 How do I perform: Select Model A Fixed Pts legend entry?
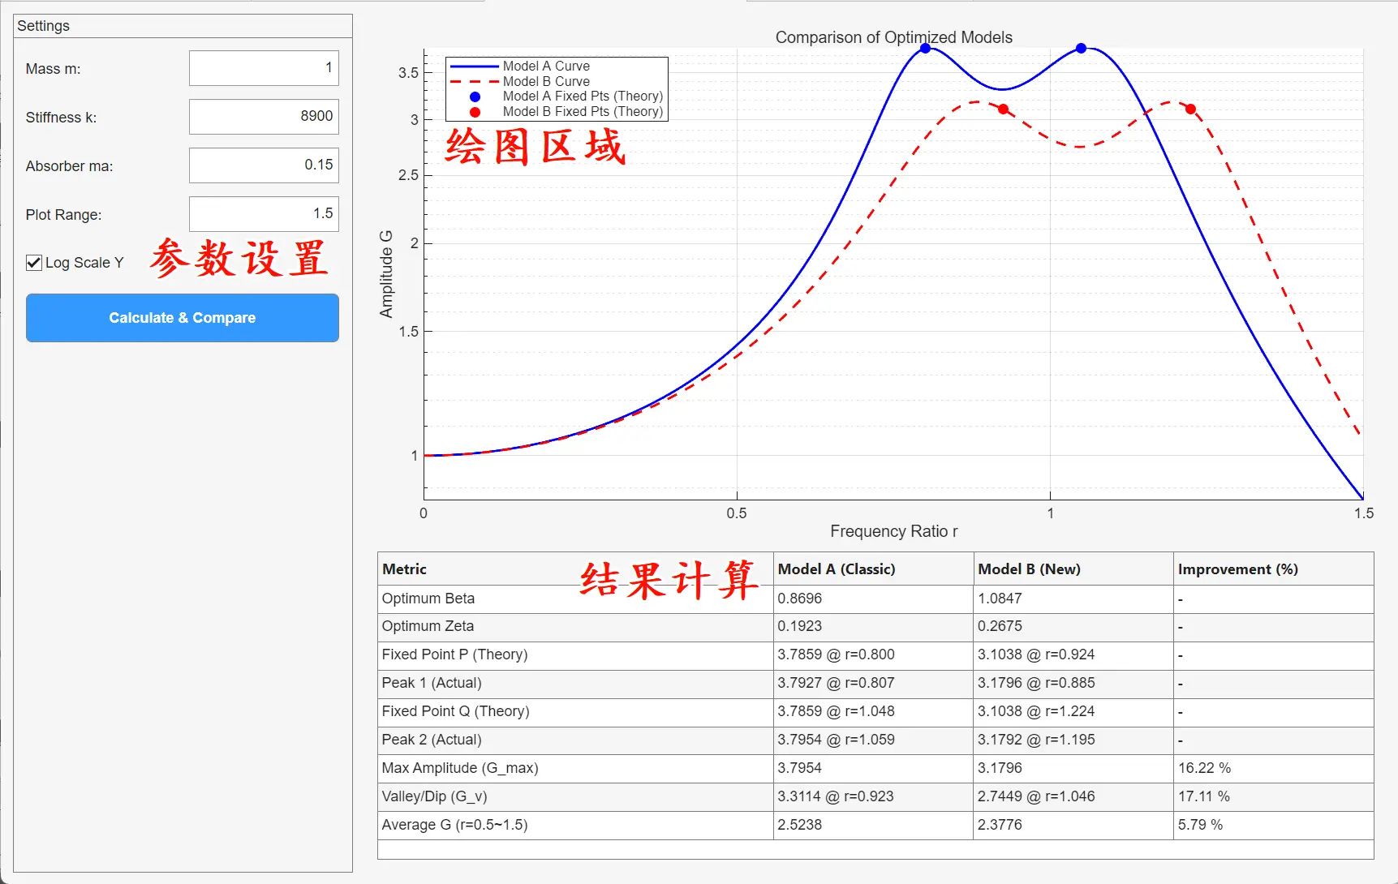pyautogui.click(x=582, y=97)
